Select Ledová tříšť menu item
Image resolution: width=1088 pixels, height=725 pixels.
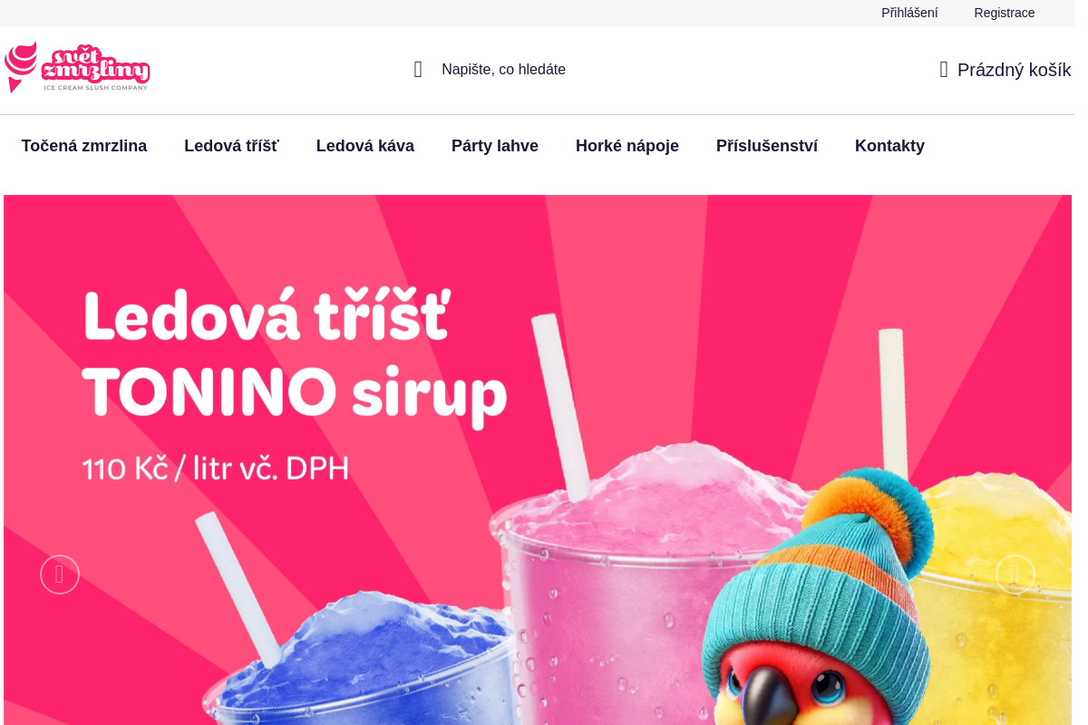[x=231, y=146]
